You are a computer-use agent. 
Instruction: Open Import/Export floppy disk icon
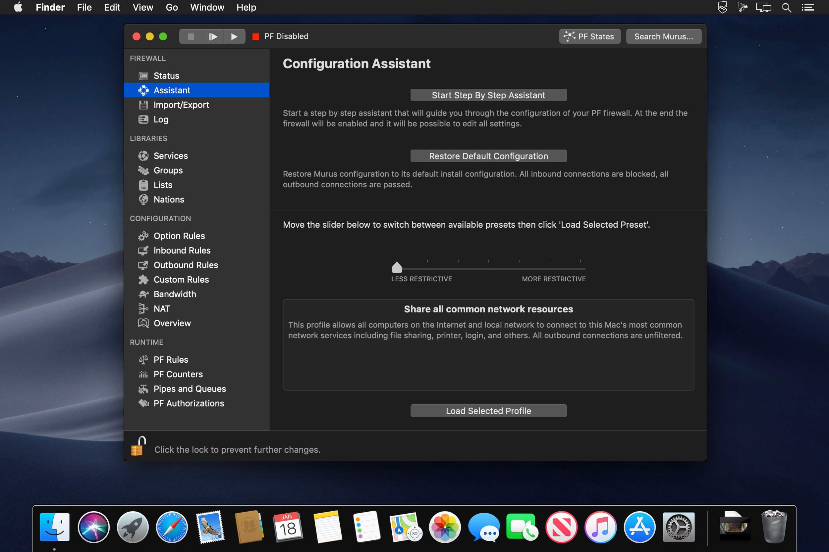pyautogui.click(x=143, y=105)
